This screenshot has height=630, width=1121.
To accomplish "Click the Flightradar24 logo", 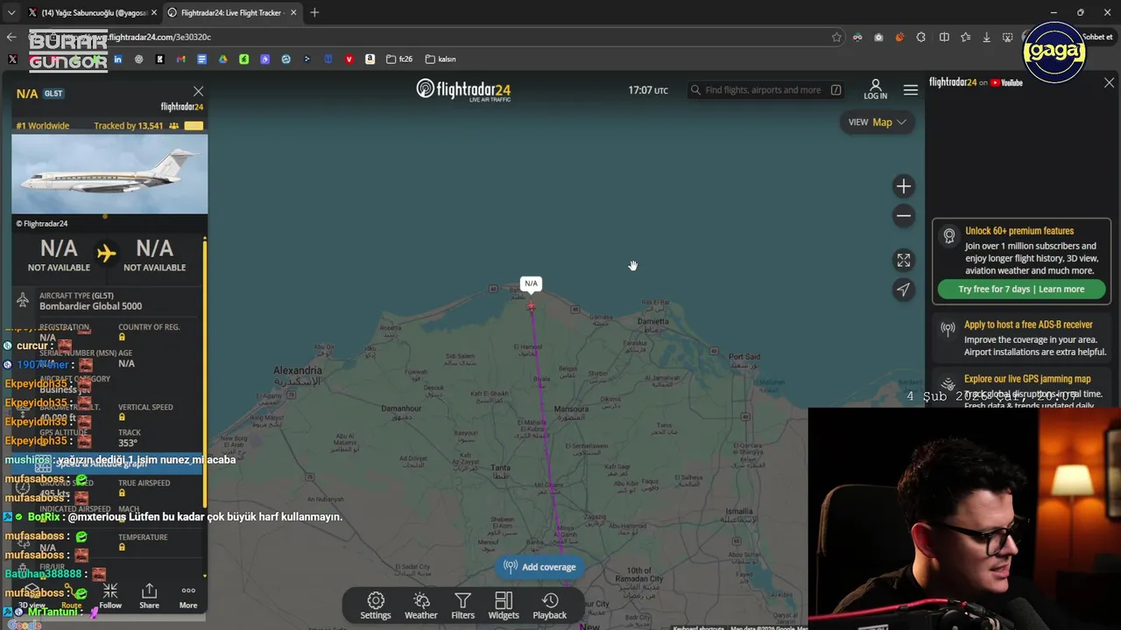I will coord(463,90).
